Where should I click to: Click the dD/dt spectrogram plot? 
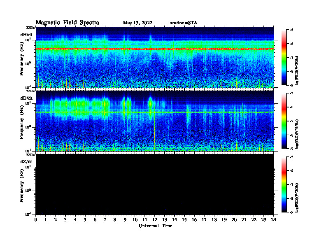coord(155,121)
